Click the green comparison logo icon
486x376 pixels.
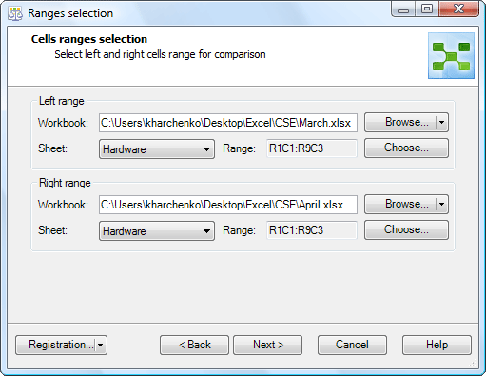pos(451,55)
